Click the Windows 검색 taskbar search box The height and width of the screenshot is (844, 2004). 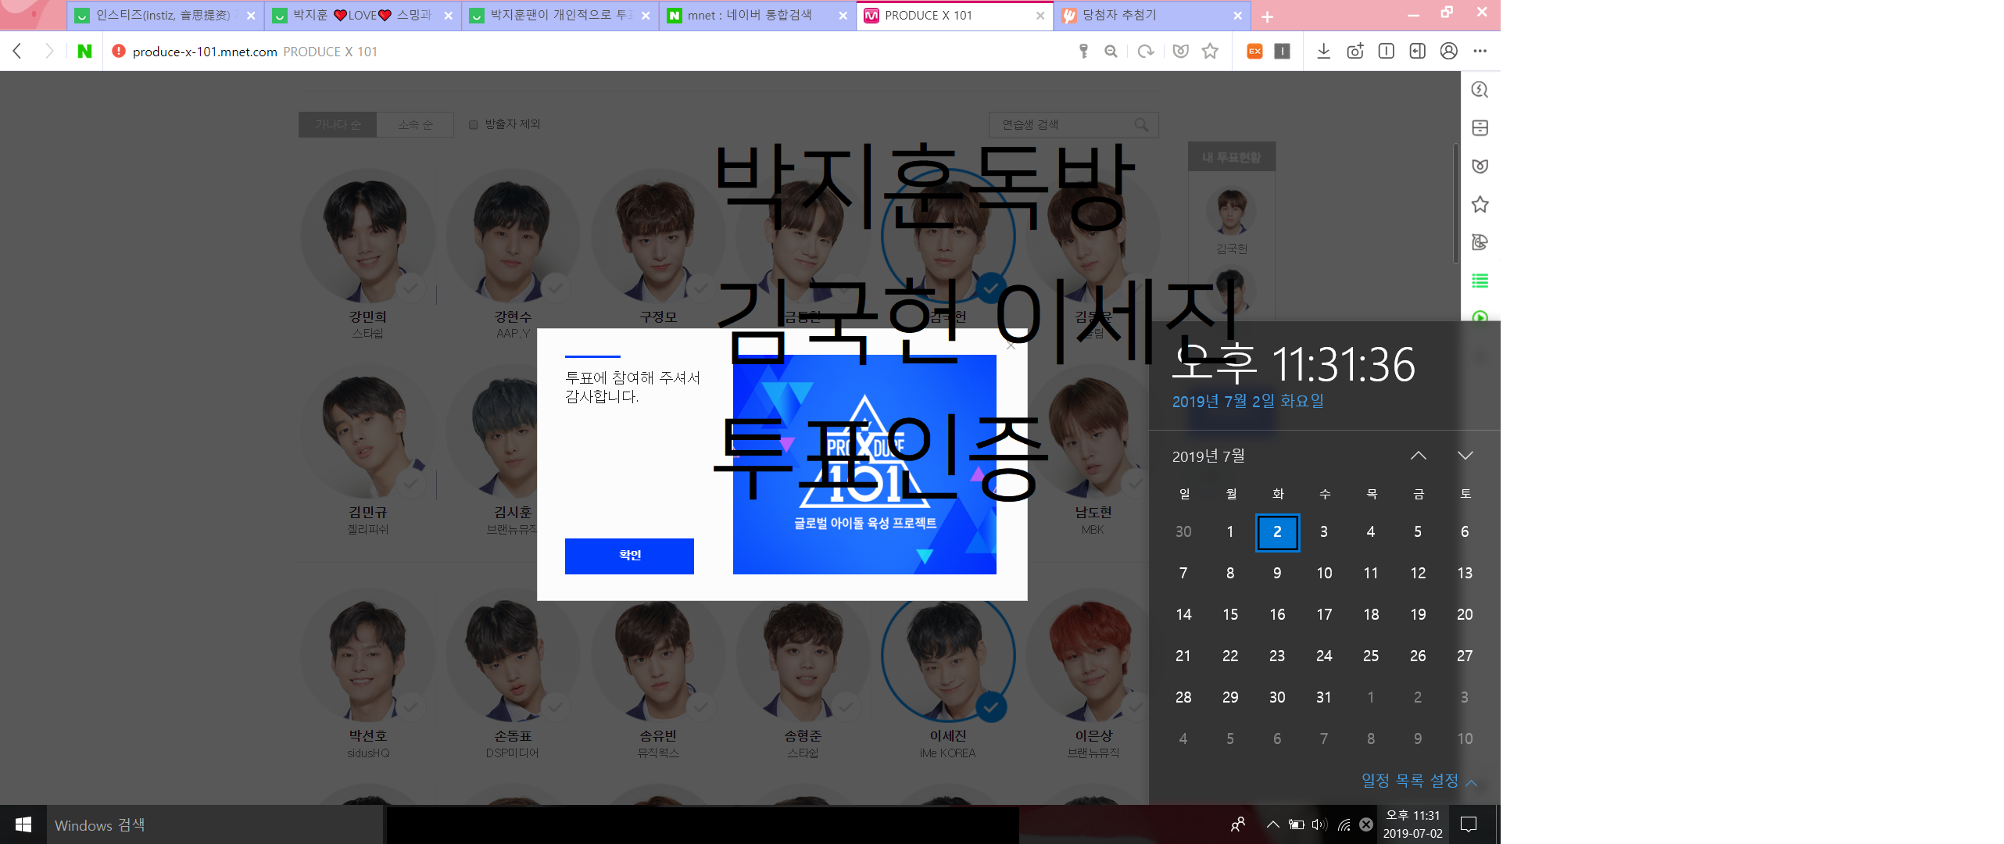coord(215,824)
